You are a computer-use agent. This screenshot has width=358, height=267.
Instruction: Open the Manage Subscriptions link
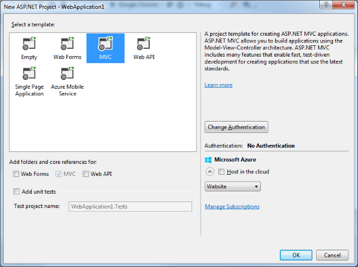pyautogui.click(x=232, y=207)
